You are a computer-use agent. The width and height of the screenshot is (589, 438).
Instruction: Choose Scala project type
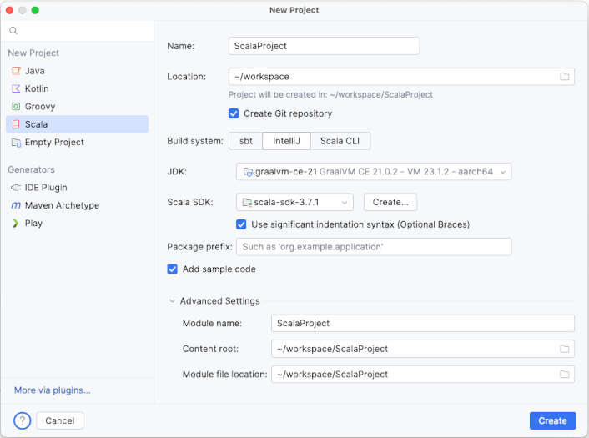point(77,124)
